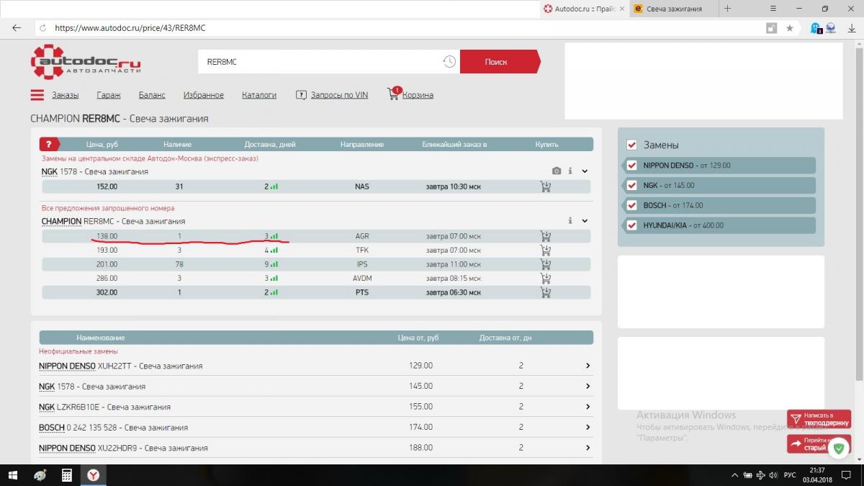Open the photo camera icon for NGK 1578
The image size is (864, 486).
557,171
